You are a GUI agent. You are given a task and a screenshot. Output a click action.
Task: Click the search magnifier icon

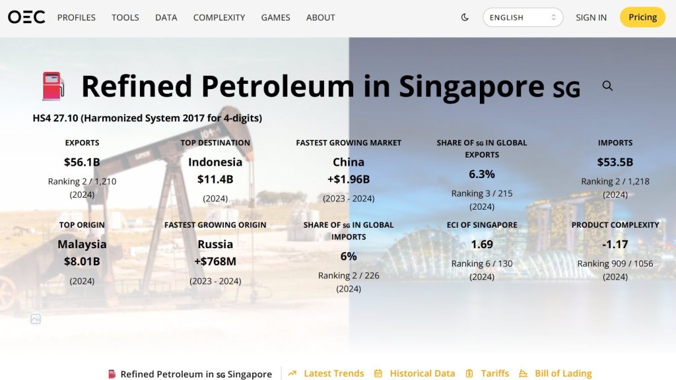click(607, 86)
